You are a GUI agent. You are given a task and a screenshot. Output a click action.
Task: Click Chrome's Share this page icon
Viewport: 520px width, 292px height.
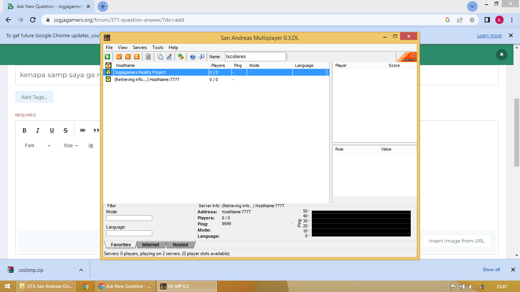460,20
